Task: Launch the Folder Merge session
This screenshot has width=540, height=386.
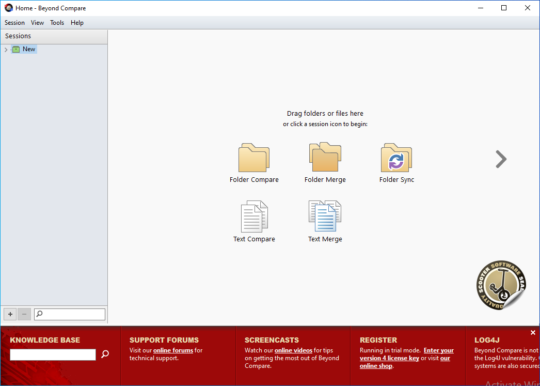Action: pos(325,158)
